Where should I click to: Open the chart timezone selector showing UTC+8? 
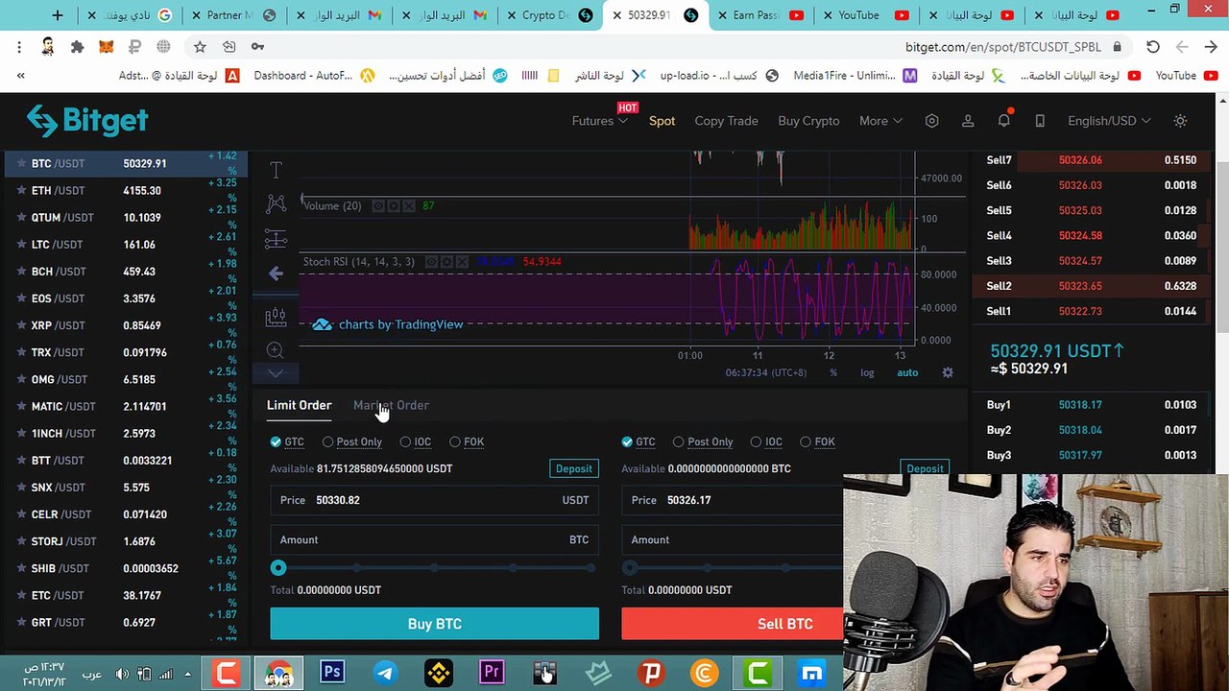766,372
